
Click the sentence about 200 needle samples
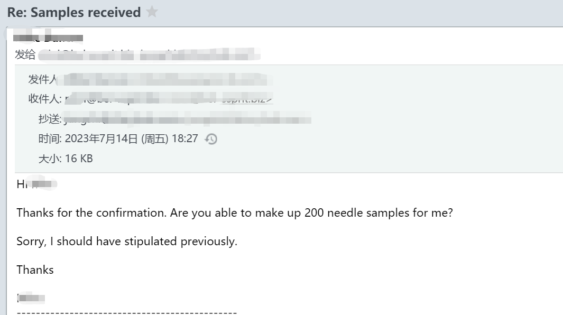click(x=235, y=212)
